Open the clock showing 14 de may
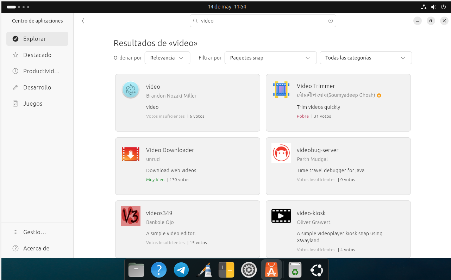Screen dimensions: 451x280 coord(227,7)
